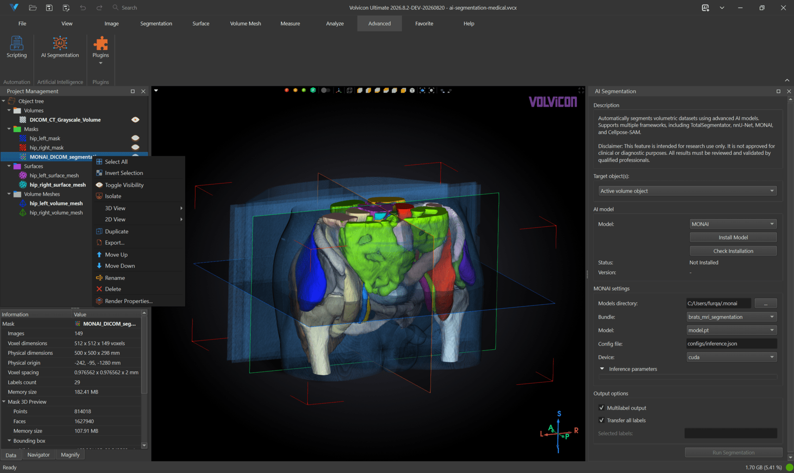Click the Install Model button

click(x=733, y=237)
